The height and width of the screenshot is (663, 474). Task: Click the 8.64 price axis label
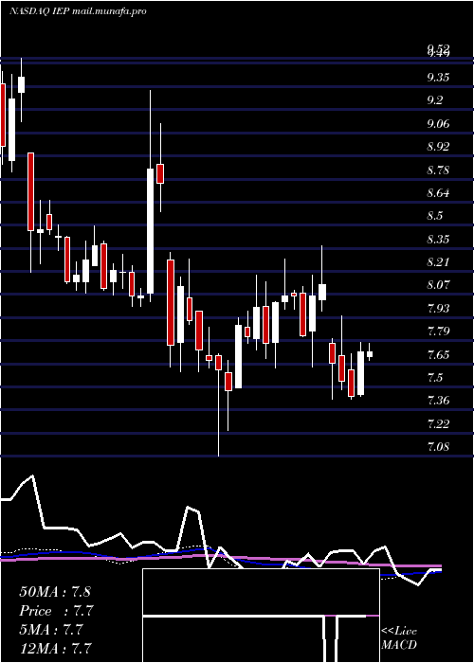[438, 193]
